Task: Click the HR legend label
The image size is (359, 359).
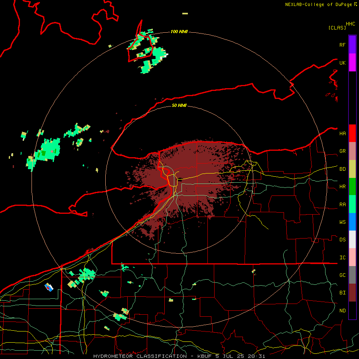Action: (x=342, y=187)
